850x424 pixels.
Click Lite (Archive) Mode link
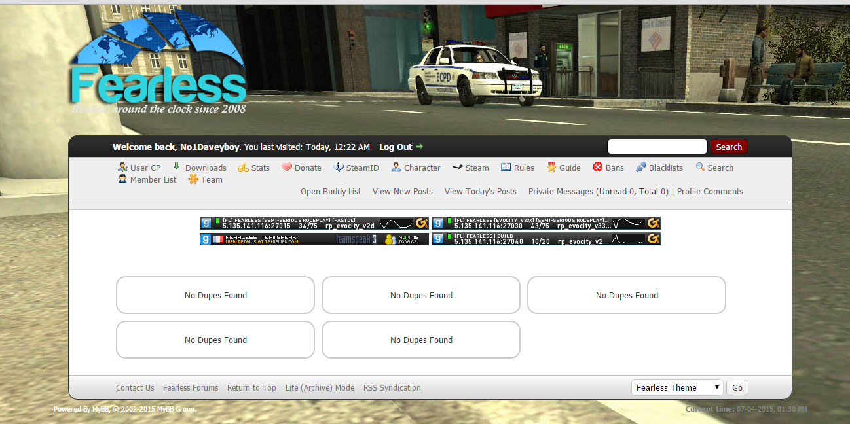[x=320, y=387]
